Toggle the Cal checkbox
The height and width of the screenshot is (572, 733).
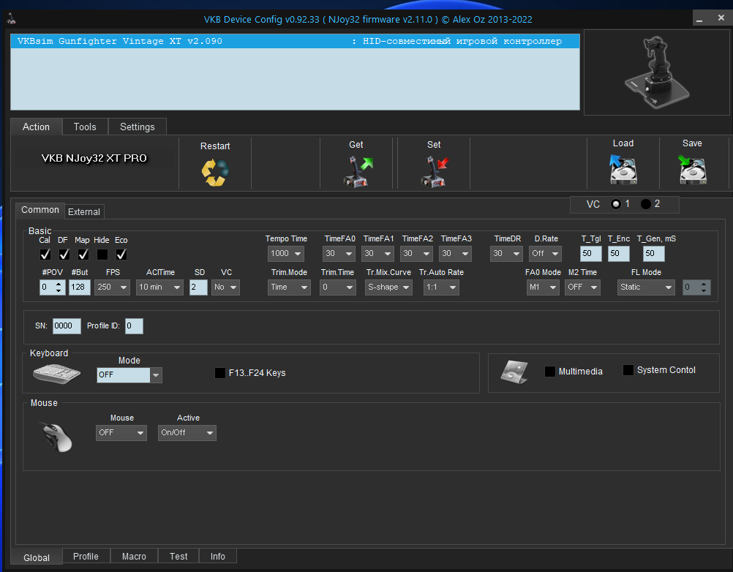pyautogui.click(x=45, y=255)
